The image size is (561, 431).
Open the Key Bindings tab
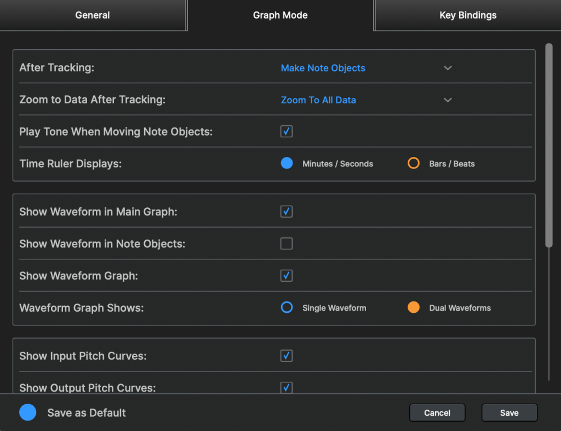[467, 15]
